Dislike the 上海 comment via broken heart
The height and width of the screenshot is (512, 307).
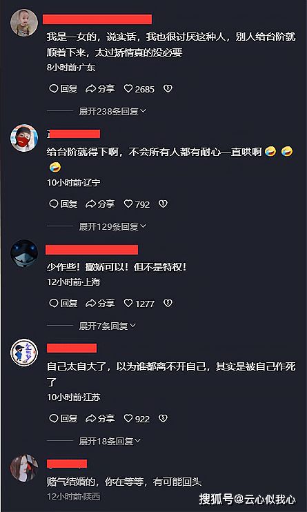click(x=168, y=304)
